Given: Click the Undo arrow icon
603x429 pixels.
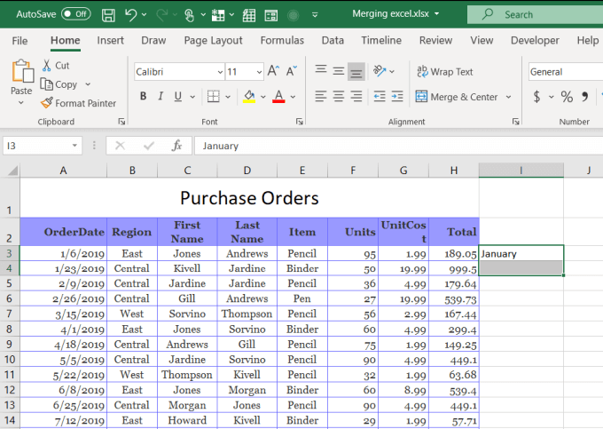Looking at the screenshot, I should click(x=131, y=14).
